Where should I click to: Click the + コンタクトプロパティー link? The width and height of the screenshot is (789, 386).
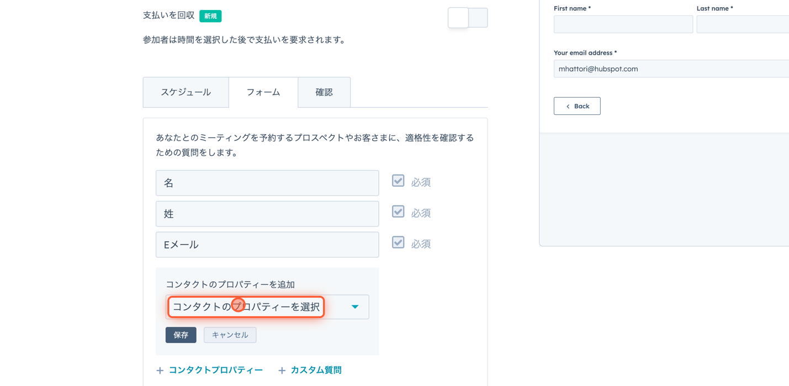pyautogui.click(x=209, y=370)
